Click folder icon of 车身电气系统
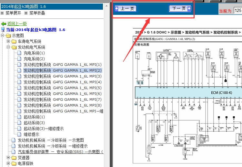Image resolution: width=242 pixels, height=167 pixels. point(14,41)
